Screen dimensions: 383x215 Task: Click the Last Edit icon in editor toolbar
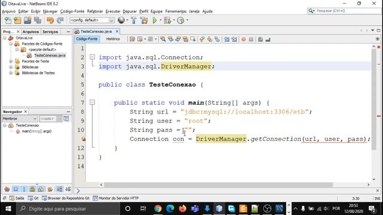click(132, 39)
